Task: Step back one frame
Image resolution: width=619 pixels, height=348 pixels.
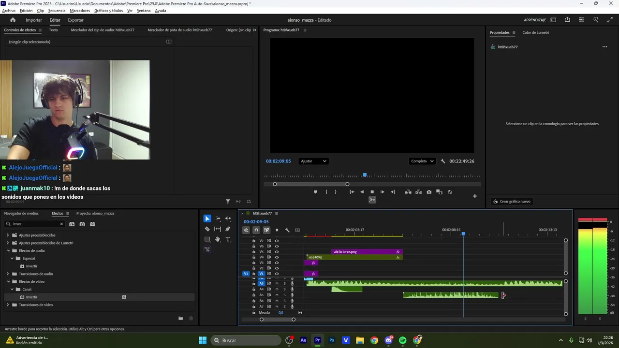Action: pos(362,192)
